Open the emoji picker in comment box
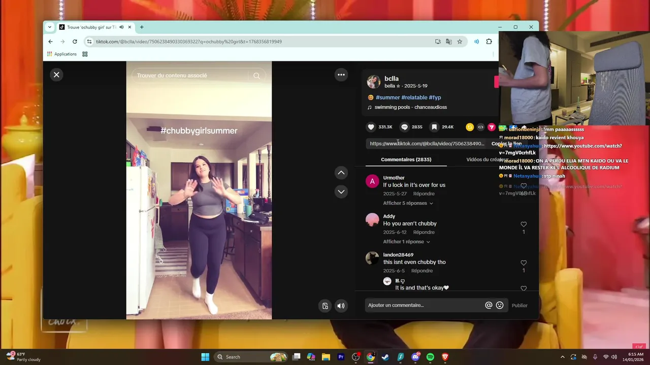This screenshot has height=365, width=650. click(x=500, y=305)
